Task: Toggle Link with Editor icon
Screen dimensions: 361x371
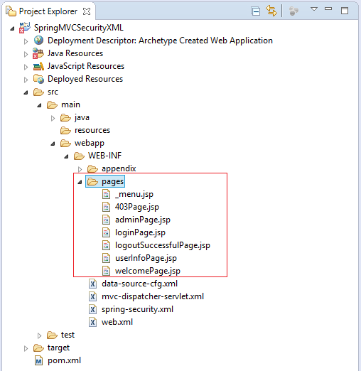Action: click(x=271, y=11)
